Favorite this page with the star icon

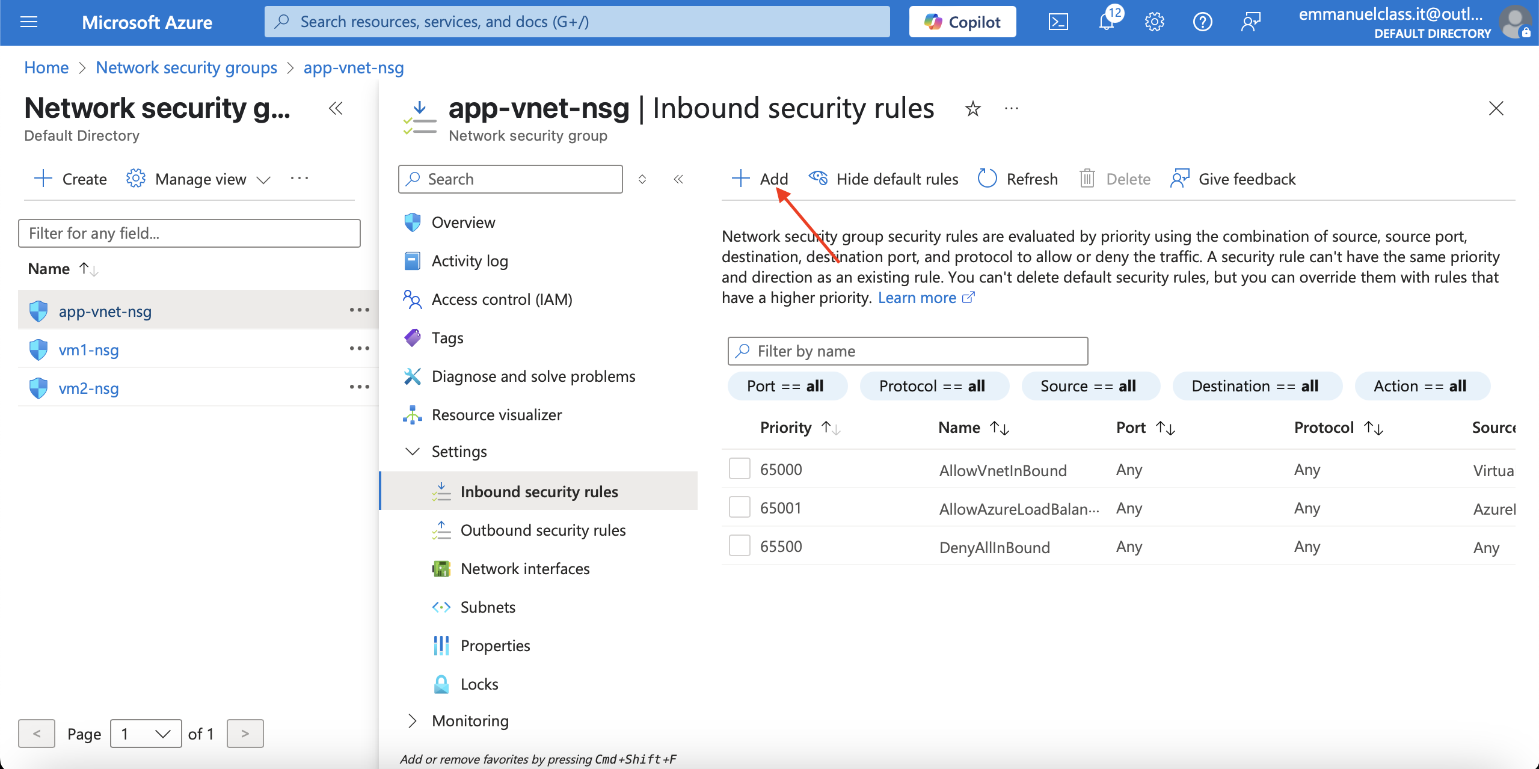[972, 109]
